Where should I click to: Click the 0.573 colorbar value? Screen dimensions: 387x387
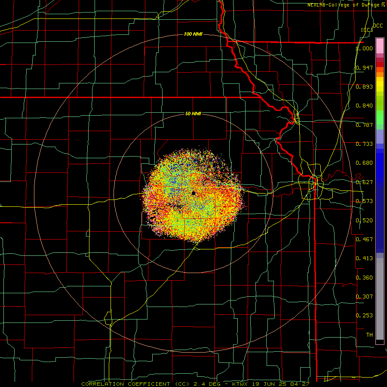364,201
